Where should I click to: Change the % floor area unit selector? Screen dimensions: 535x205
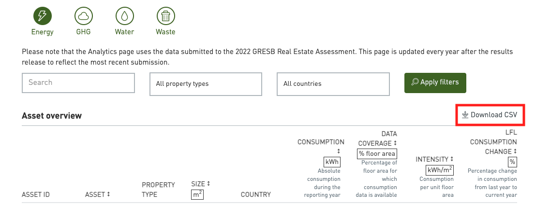point(377,154)
